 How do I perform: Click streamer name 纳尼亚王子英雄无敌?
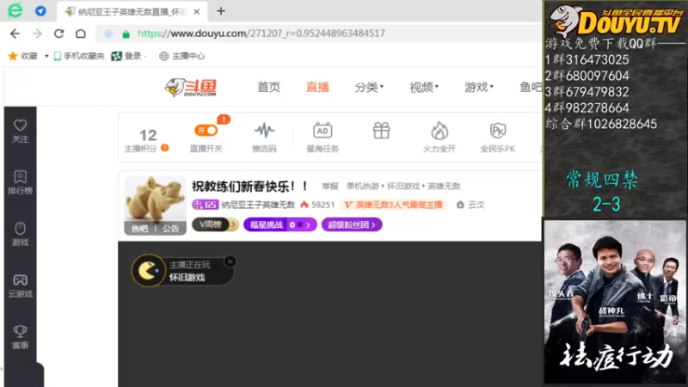tap(258, 205)
